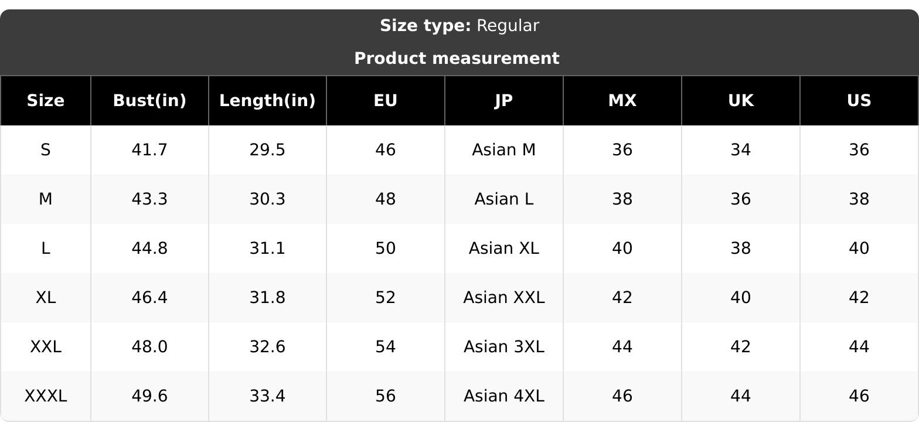Select the XL size row label
Viewport: 919px width, 422px height.
point(46,298)
